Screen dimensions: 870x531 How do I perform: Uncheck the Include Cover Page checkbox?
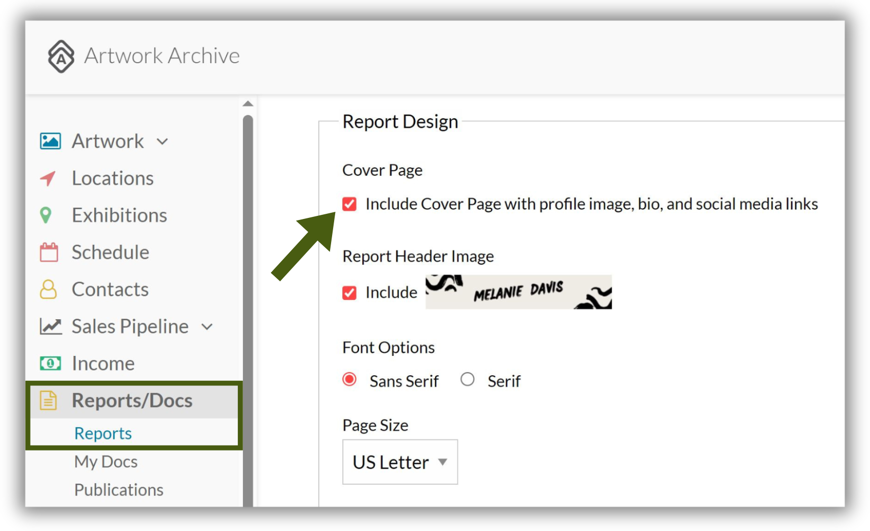(x=349, y=204)
